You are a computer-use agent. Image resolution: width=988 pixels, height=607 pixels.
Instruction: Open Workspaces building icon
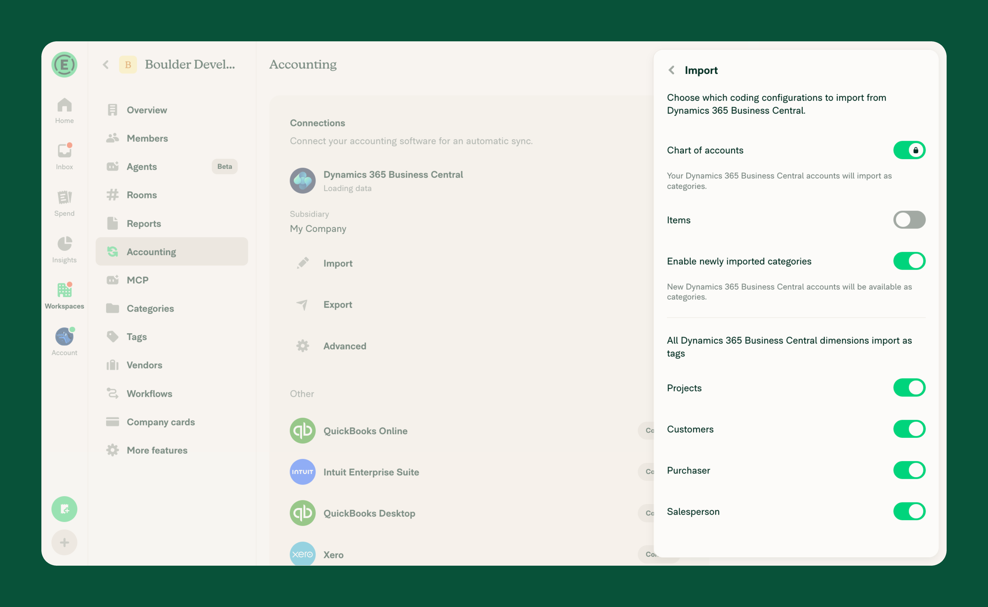[64, 290]
